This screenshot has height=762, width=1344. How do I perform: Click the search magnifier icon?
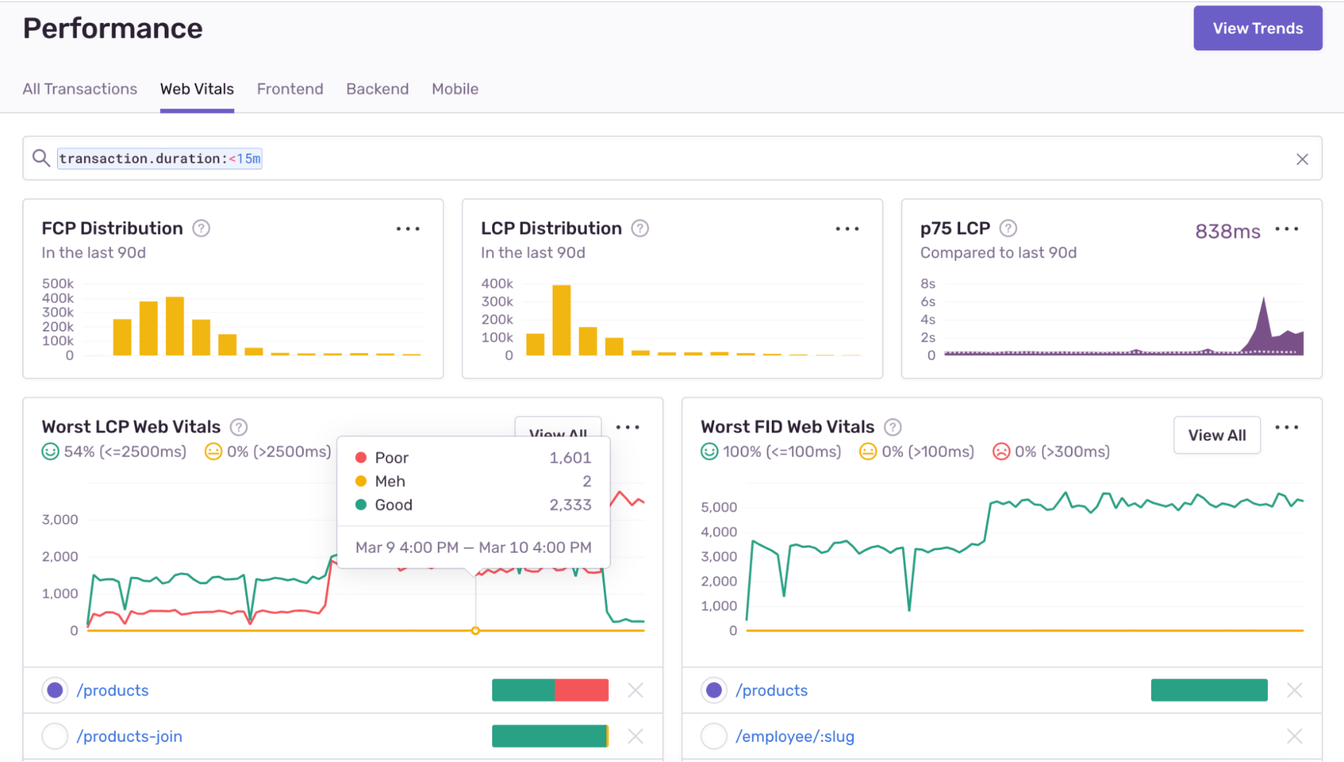tap(41, 159)
